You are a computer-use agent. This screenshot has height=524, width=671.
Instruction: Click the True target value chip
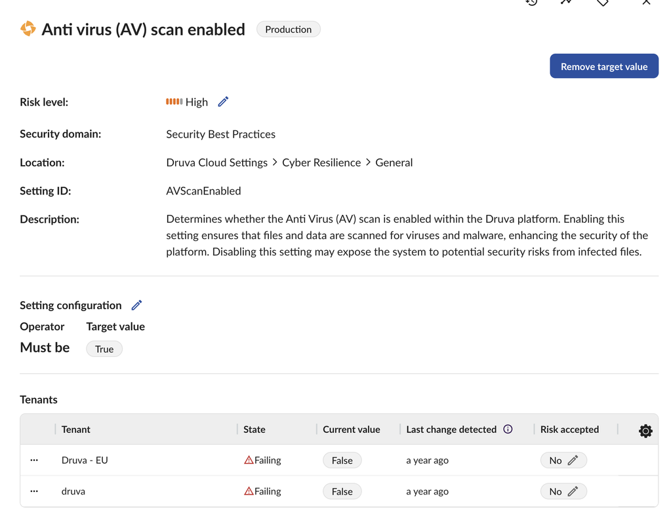click(104, 348)
